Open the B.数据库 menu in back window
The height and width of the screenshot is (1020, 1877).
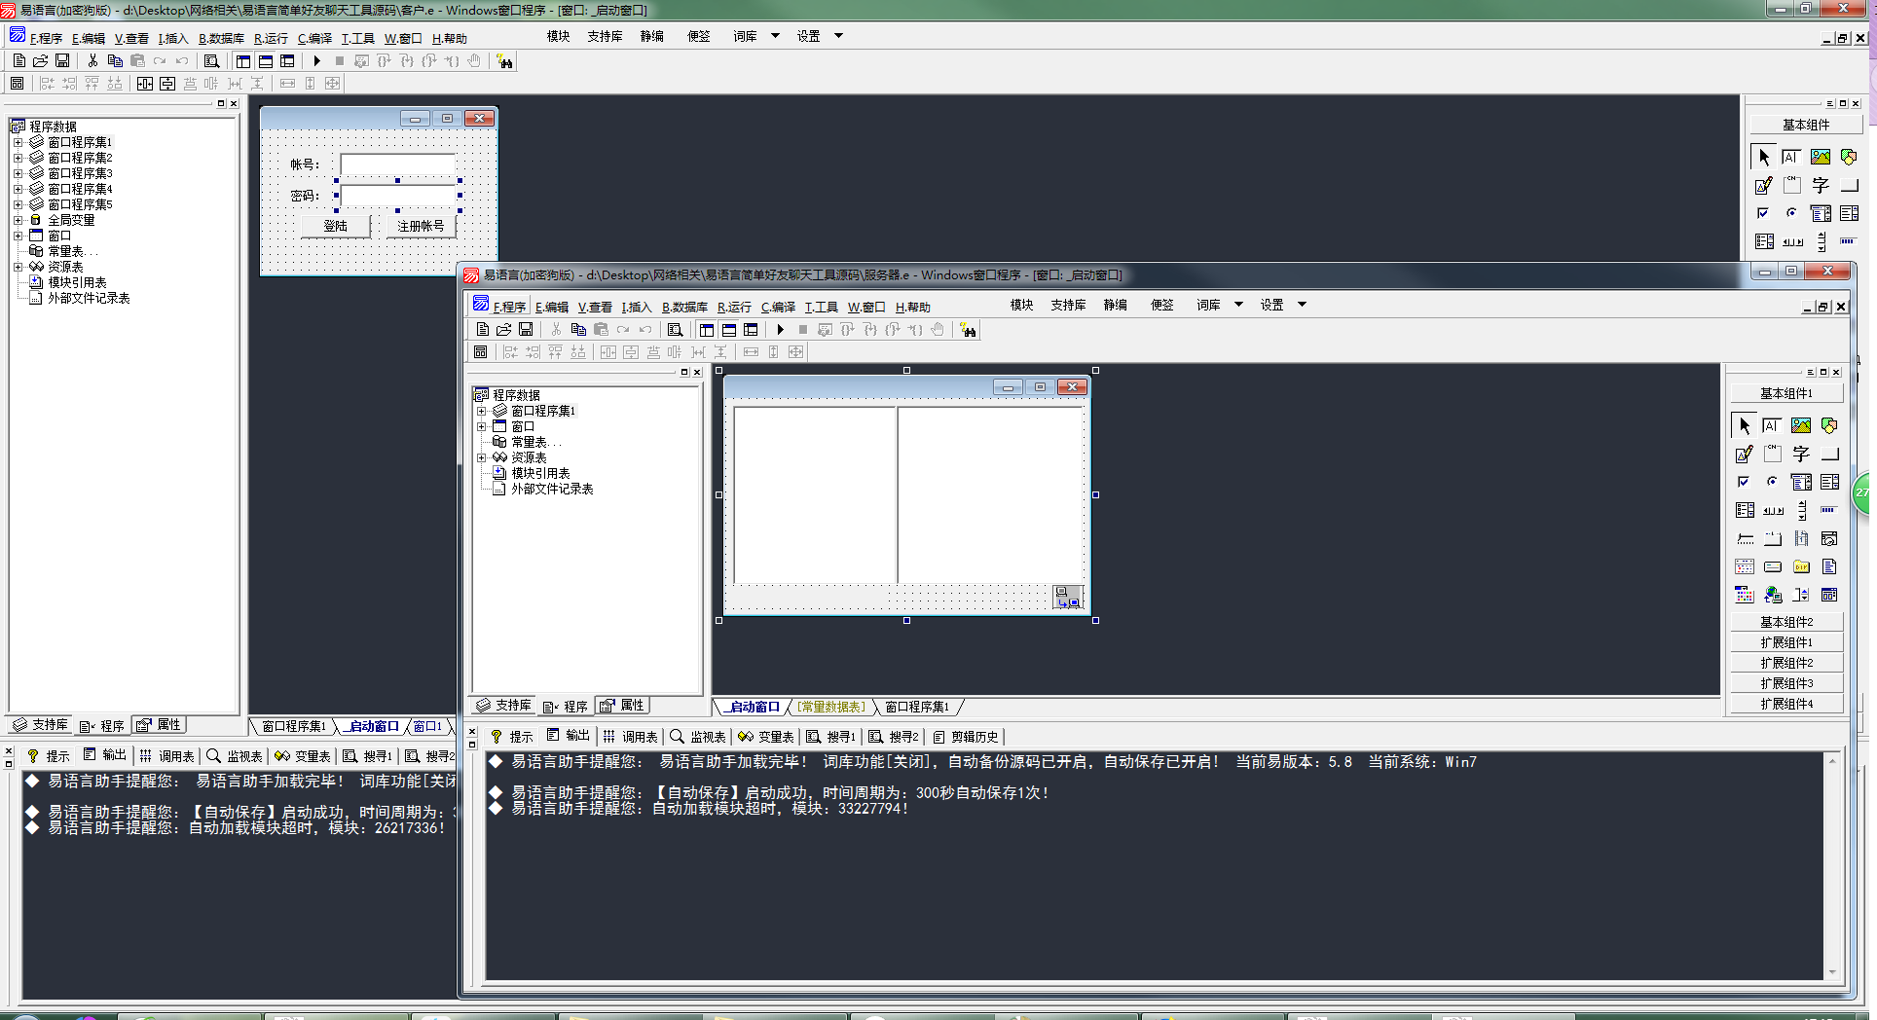pos(221,38)
